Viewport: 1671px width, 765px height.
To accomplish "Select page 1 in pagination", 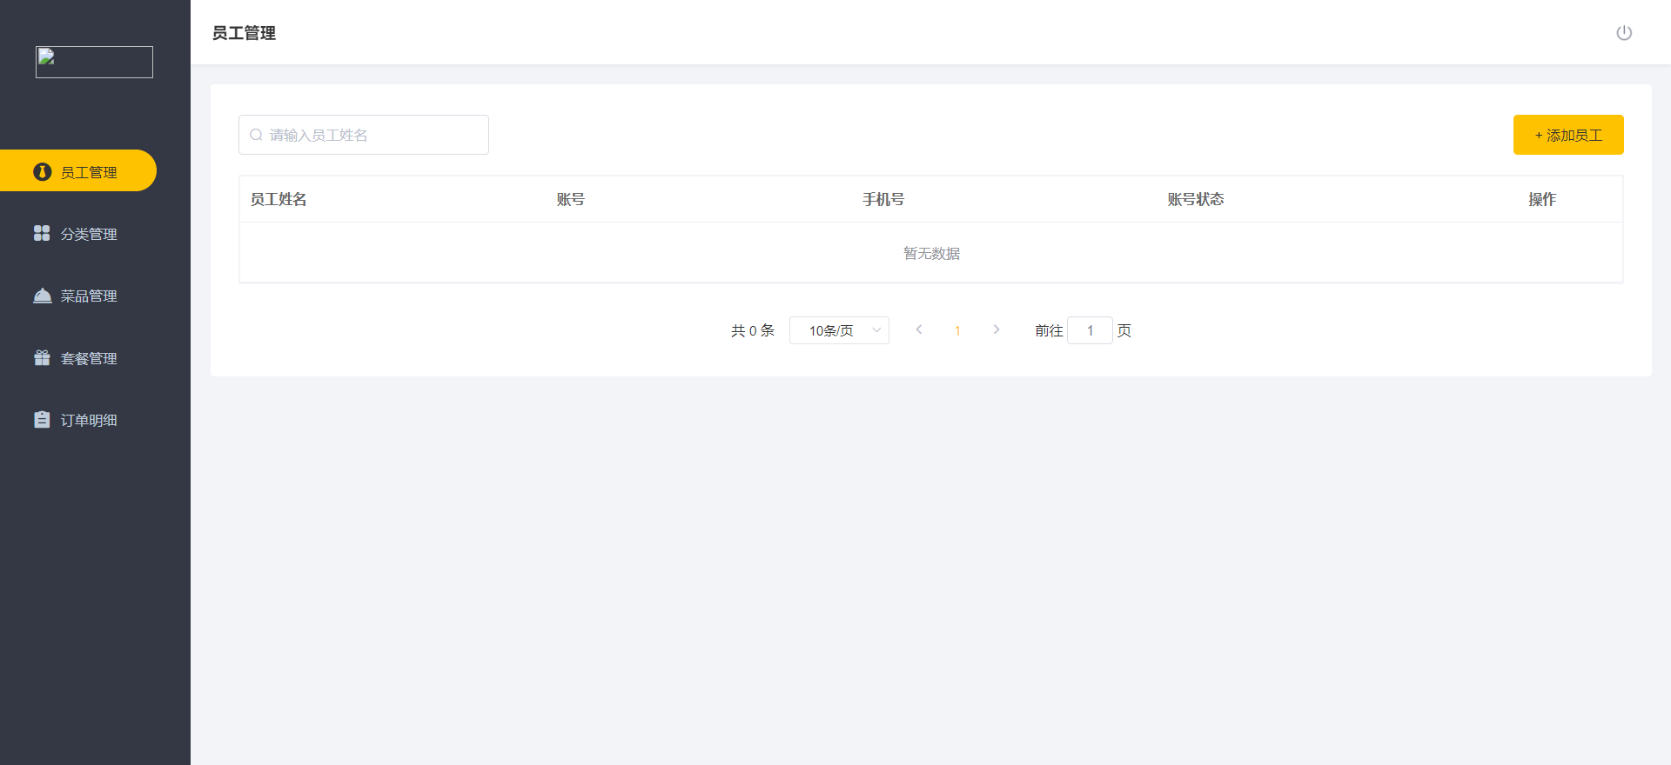I will point(957,330).
